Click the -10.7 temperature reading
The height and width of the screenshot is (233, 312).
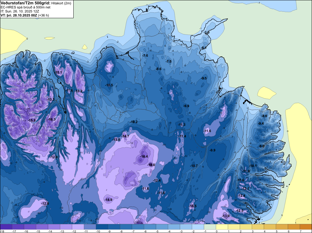(194, 166)
